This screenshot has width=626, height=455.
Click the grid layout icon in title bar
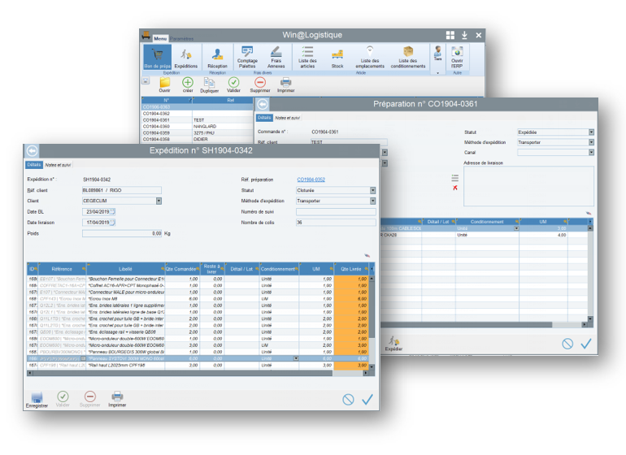[450, 35]
